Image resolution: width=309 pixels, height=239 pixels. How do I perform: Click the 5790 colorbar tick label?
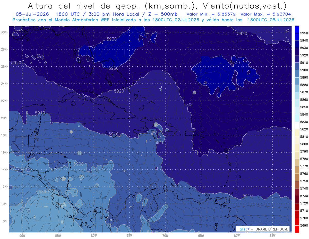tap(304, 151)
